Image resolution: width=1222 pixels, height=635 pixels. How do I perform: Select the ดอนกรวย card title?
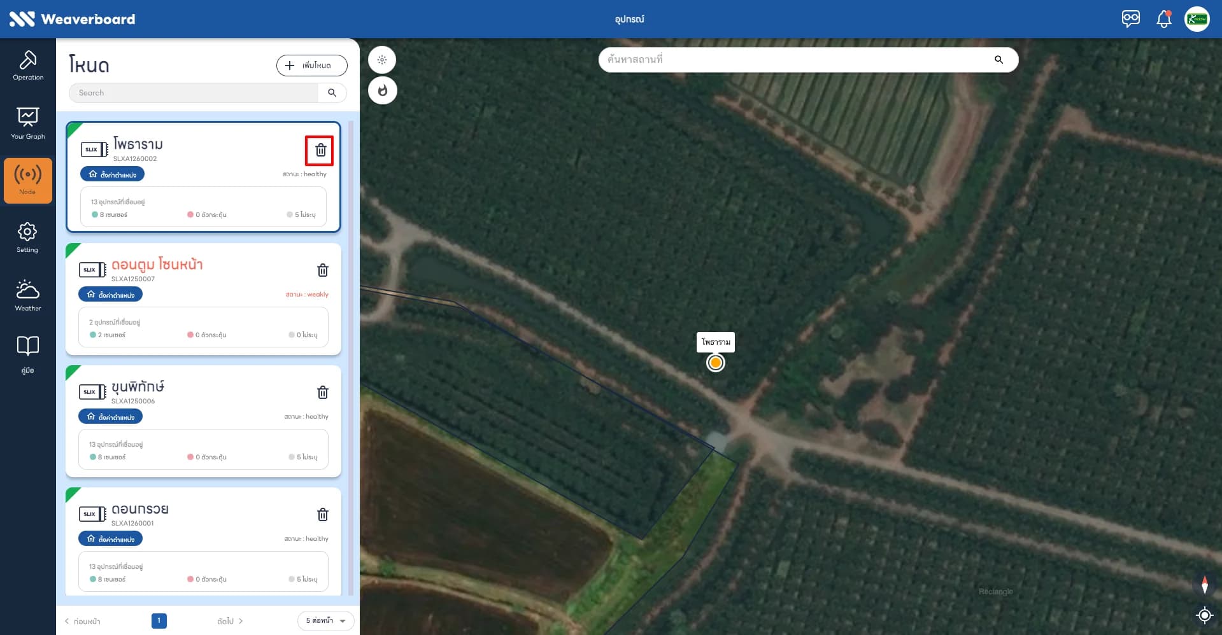(140, 509)
